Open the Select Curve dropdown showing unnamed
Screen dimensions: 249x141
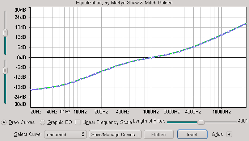(66, 134)
